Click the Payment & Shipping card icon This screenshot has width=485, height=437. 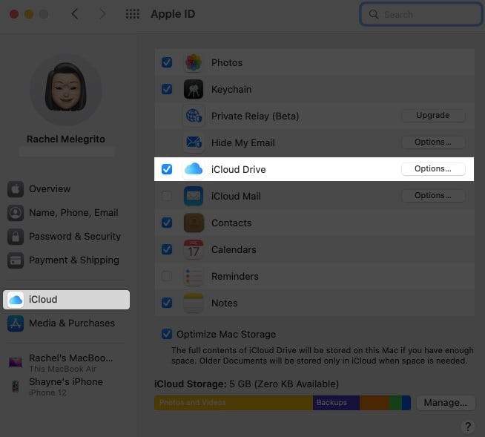pyautogui.click(x=16, y=260)
